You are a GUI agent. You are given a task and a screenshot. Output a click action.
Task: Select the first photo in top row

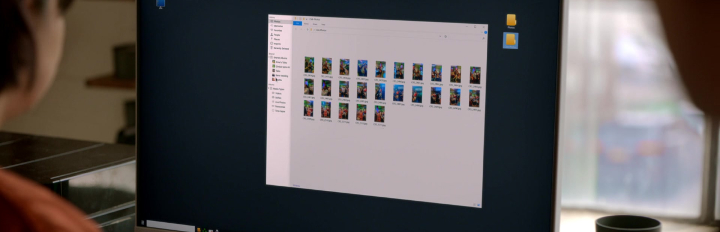pos(309,64)
